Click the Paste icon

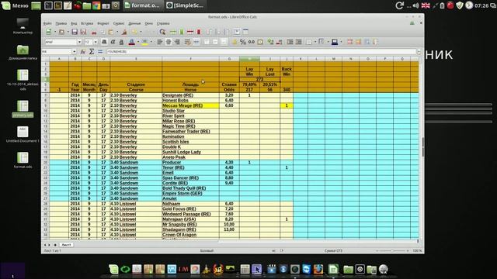point(111,32)
